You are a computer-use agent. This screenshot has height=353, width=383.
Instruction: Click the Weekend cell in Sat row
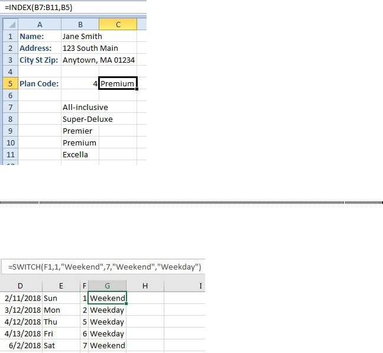(107, 345)
